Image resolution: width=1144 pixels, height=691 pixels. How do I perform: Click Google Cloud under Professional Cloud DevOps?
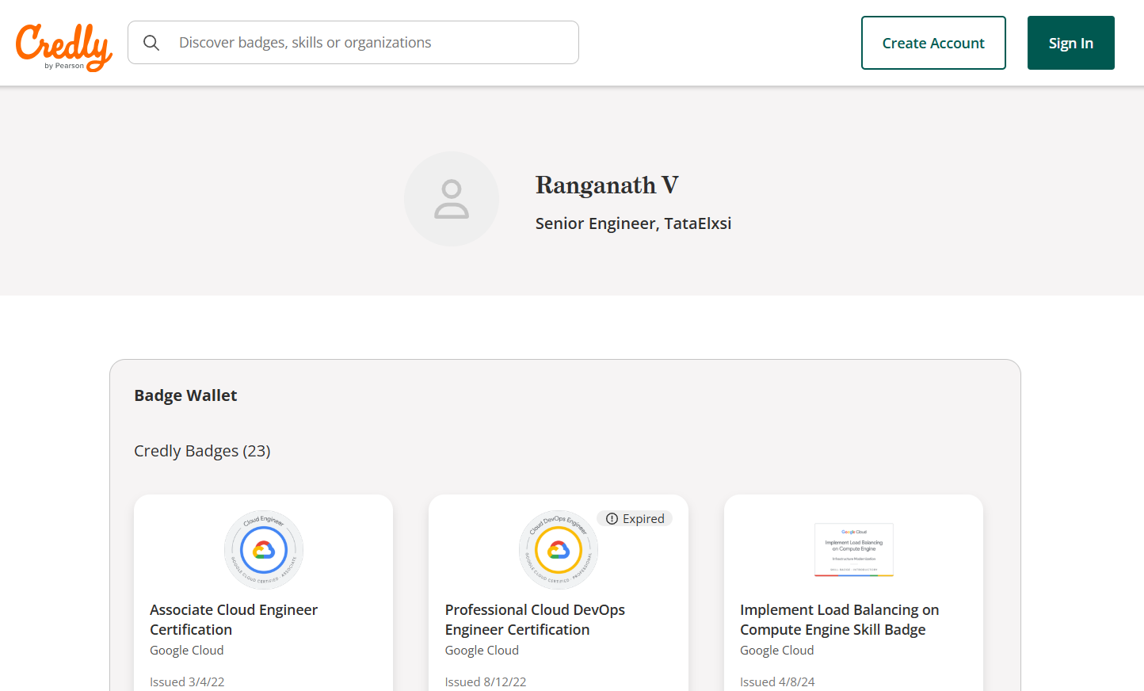coord(482,651)
